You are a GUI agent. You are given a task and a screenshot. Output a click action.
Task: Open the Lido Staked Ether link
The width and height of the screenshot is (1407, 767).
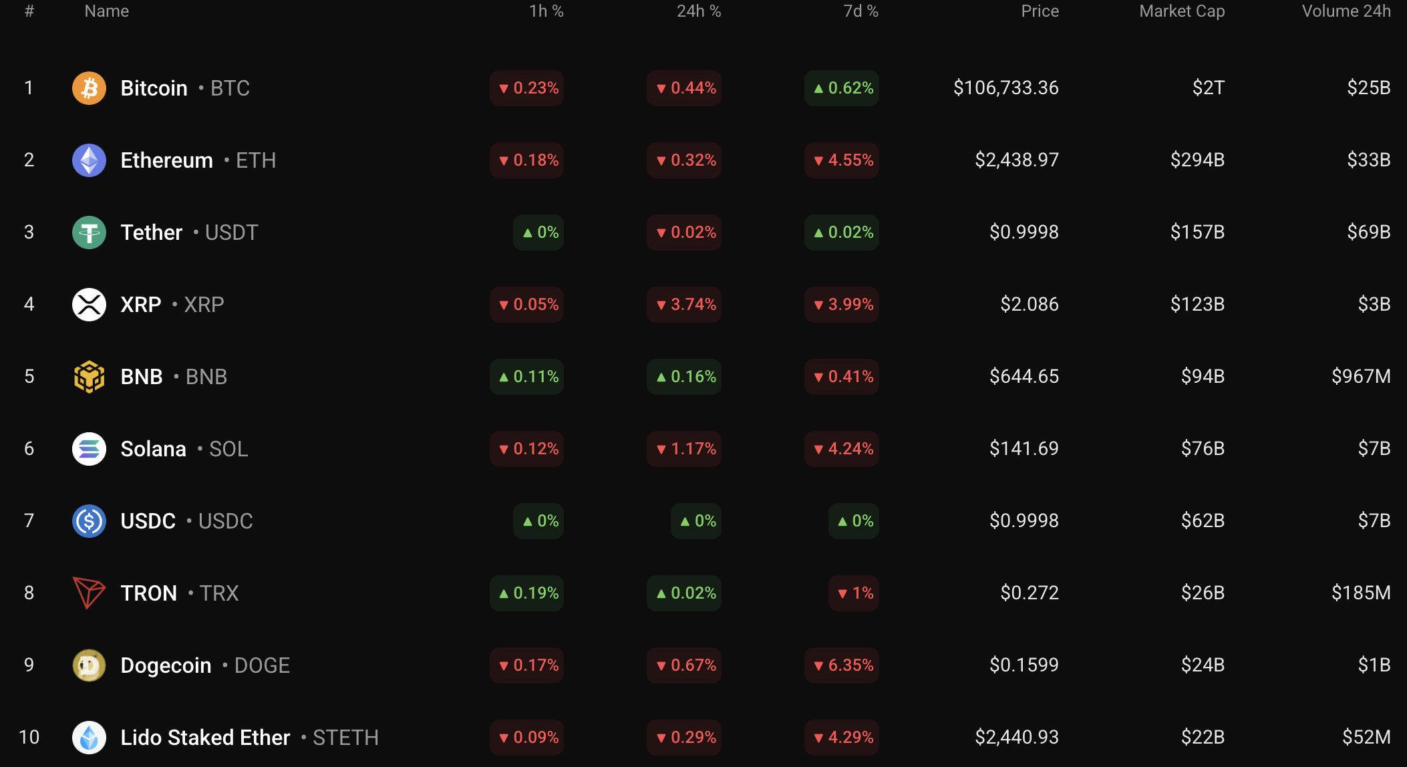click(x=205, y=738)
